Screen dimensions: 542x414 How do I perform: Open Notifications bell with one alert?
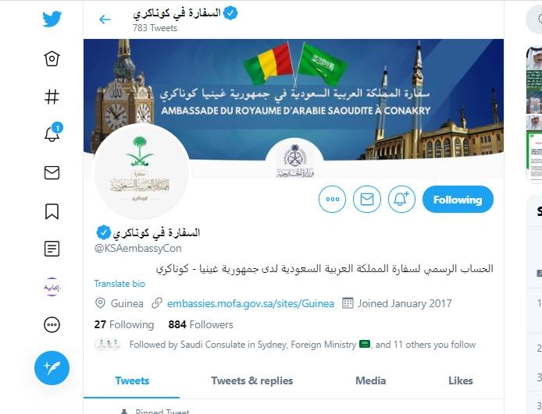52,133
